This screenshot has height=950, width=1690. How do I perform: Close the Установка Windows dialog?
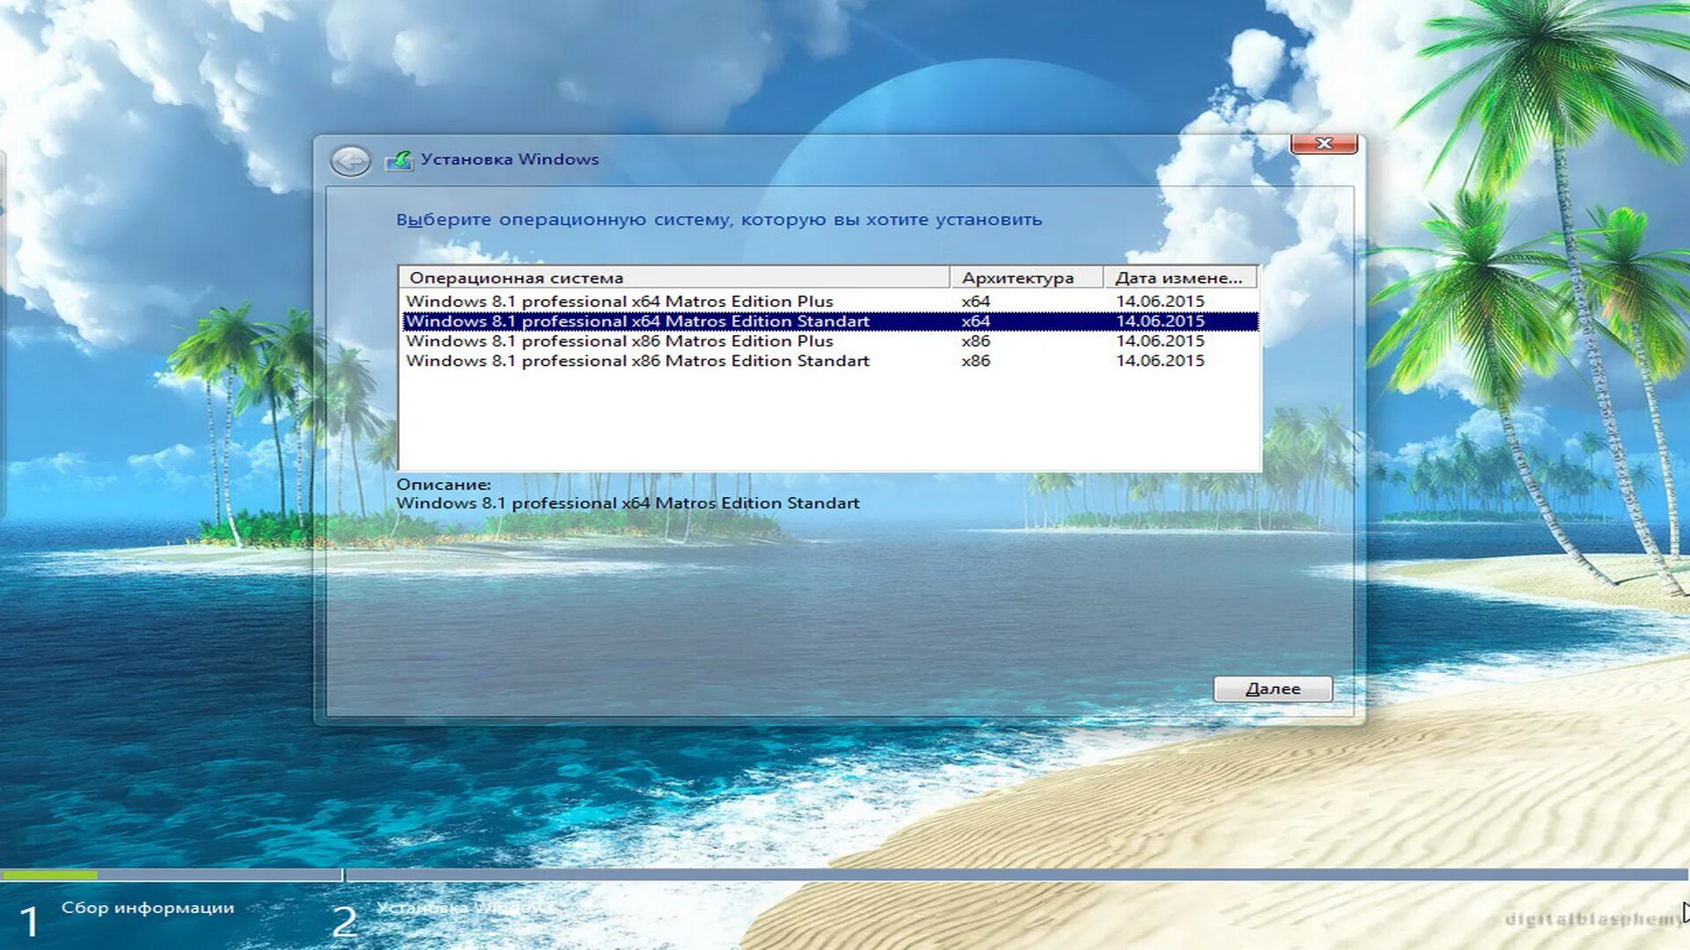tap(1324, 143)
